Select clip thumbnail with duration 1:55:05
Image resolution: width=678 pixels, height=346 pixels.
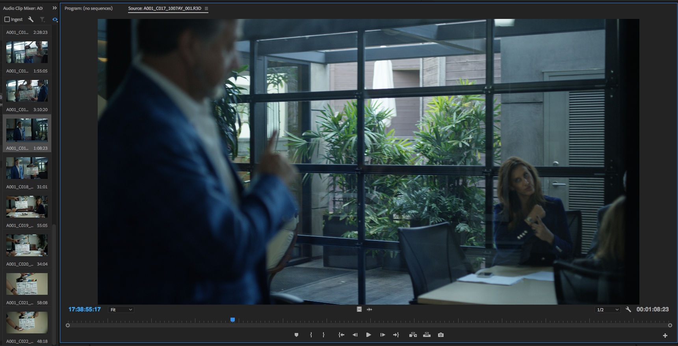(x=27, y=52)
